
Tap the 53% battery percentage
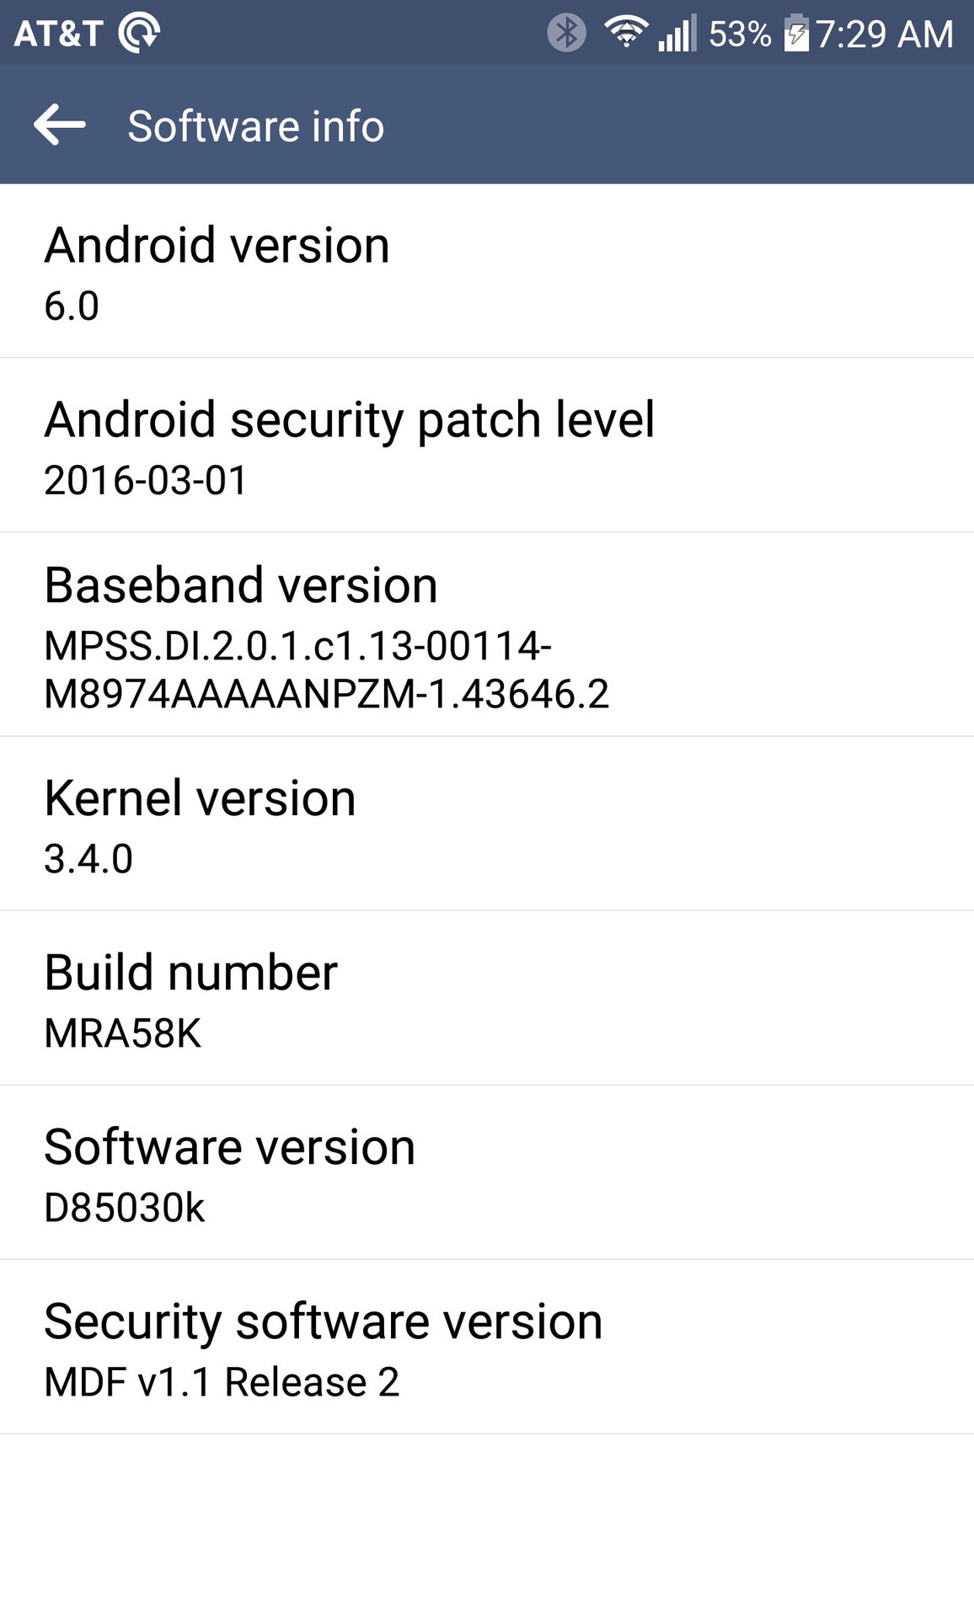click(x=740, y=35)
